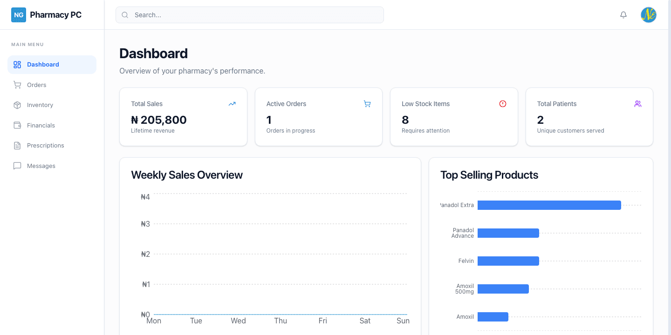Click the Inventory box icon
Viewport: 671px width, 335px height.
(17, 105)
